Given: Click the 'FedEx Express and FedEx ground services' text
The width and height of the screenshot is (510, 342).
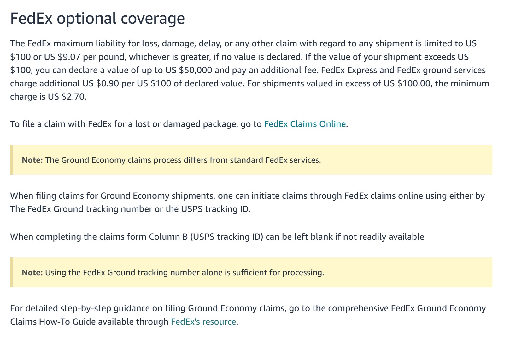Looking at the screenshot, I should [x=403, y=70].
